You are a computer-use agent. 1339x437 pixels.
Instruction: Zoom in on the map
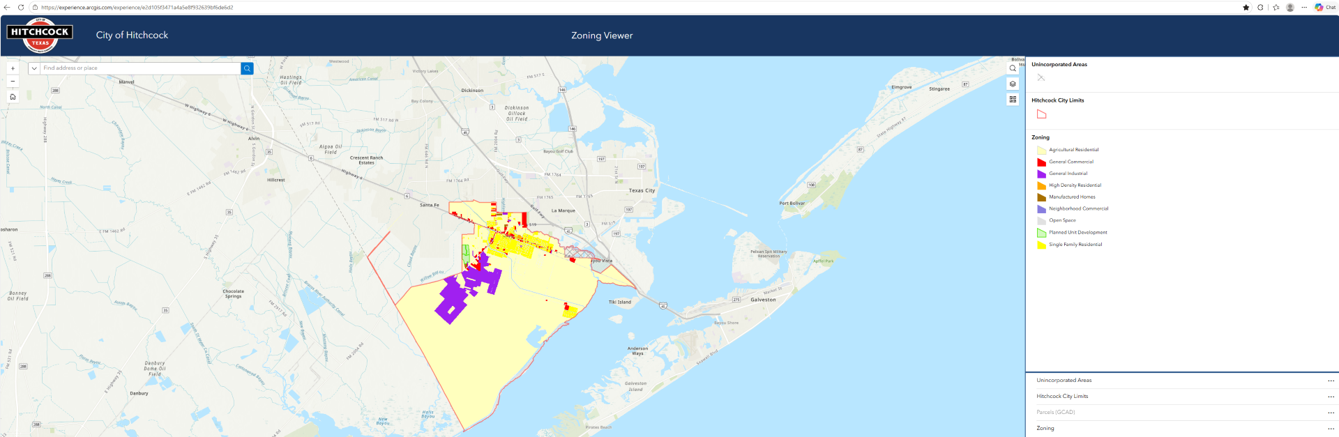click(x=13, y=68)
